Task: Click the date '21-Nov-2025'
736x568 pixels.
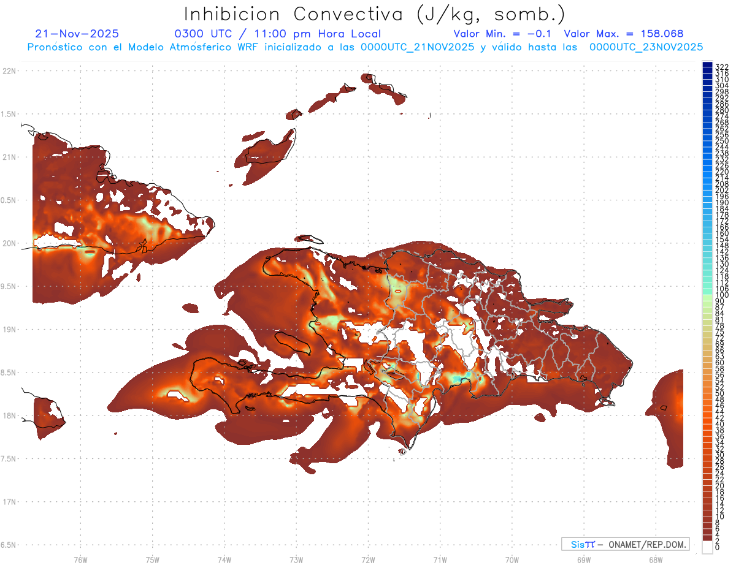Action: pos(77,34)
